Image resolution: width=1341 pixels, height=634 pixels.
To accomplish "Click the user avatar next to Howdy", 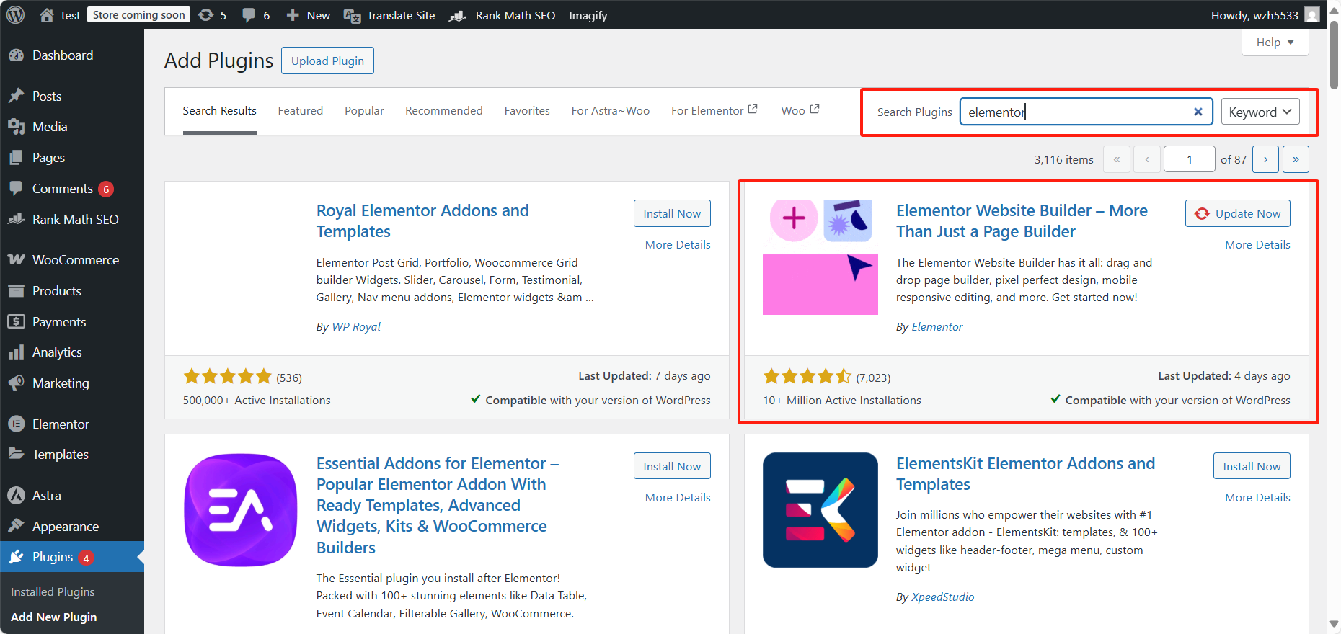I will [x=1312, y=15].
